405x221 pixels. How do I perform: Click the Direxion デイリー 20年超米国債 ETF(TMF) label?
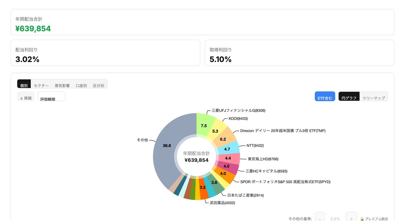coord(283,131)
